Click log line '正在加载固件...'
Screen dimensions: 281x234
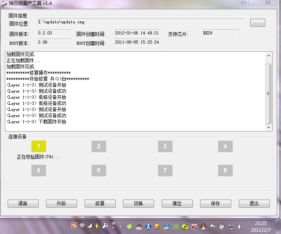point(23,60)
